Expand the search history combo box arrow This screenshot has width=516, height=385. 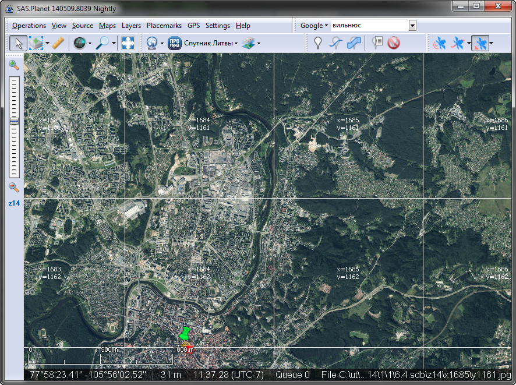412,26
